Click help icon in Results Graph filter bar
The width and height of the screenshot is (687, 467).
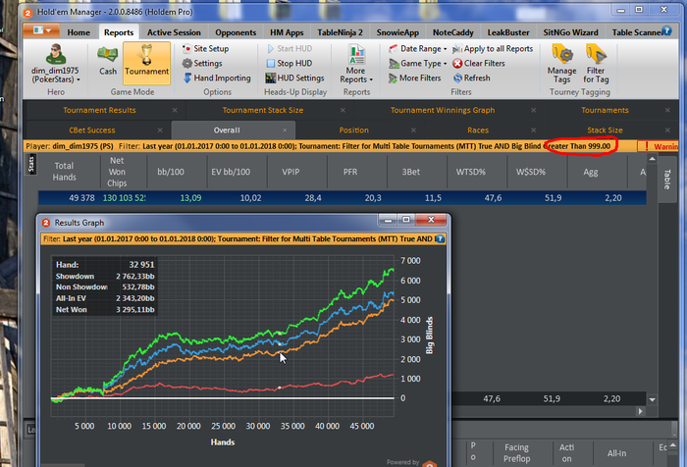(x=440, y=238)
